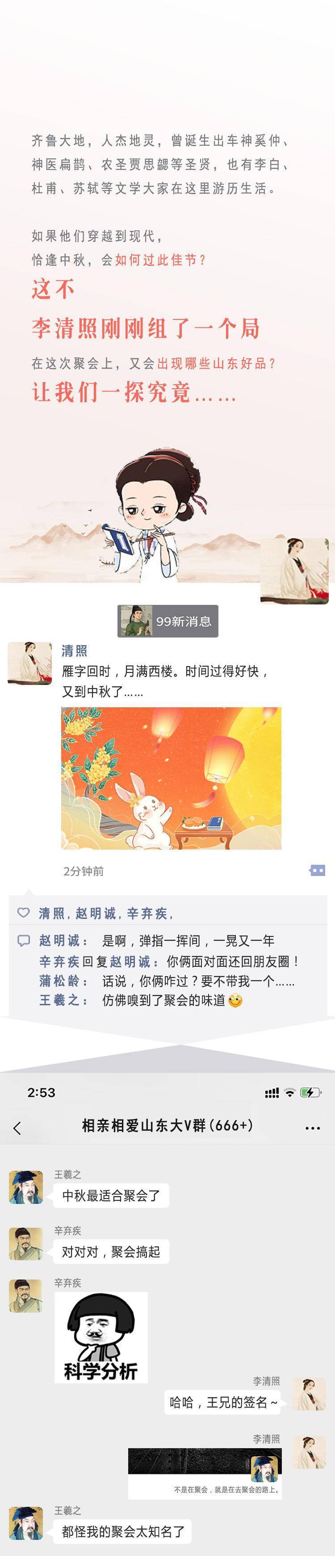Viewport: 335px width, 1556px height.
Task: Open the 科学分析 meme sticker
Action: click(101, 1337)
